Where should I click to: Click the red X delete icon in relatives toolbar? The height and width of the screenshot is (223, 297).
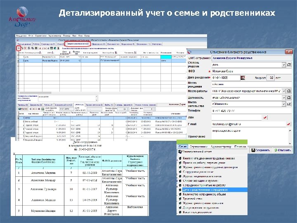(26, 48)
